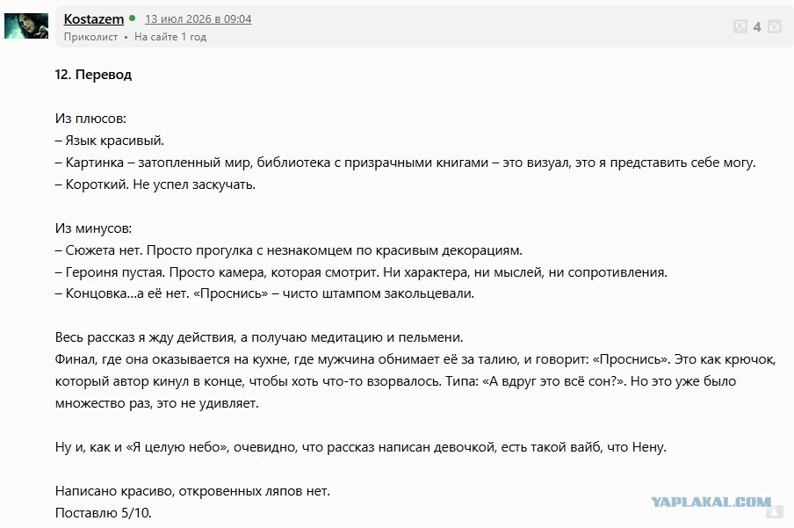Click the На сайте 1 год label
The height and width of the screenshot is (528, 794).
[x=170, y=37]
